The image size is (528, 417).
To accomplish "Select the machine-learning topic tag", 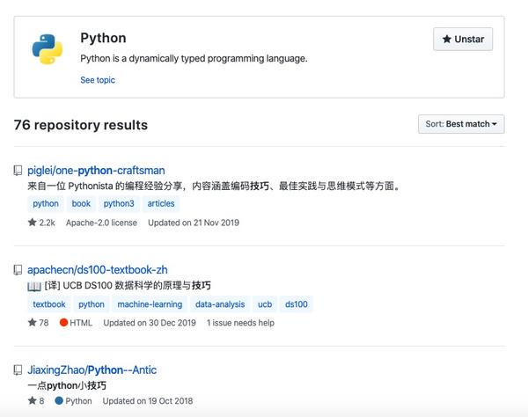I will [150, 304].
